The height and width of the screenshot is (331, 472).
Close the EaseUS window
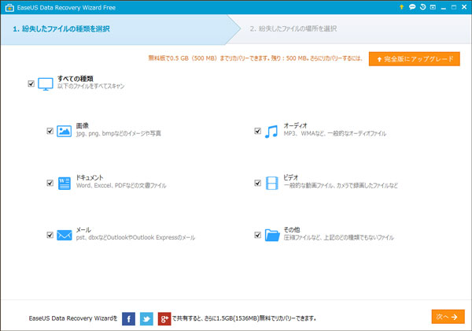tap(464, 7)
